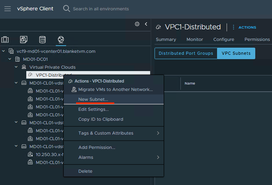272x185 pixels.
Task: Collapse the left navigation pane arrow
Action: click(x=146, y=24)
